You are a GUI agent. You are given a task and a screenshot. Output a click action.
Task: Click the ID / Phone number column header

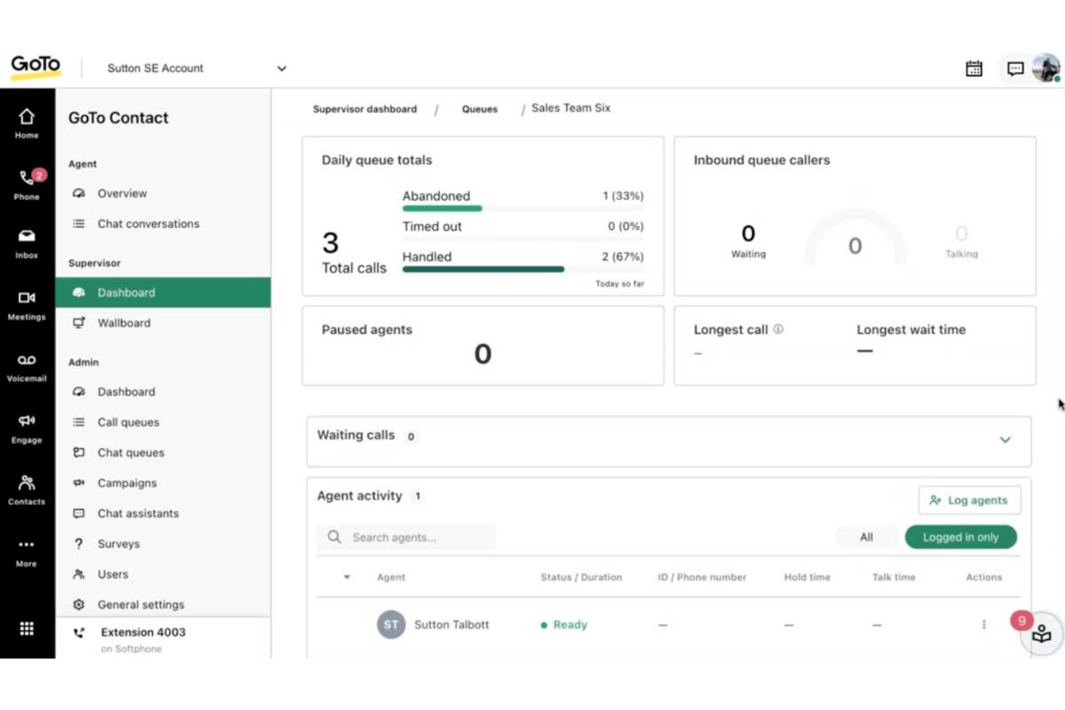pos(702,577)
